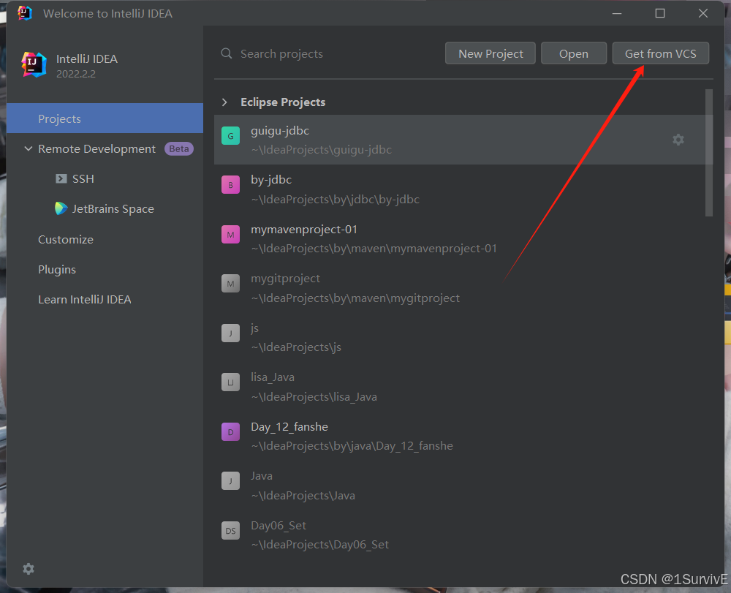The height and width of the screenshot is (593, 731).
Task: Click the LJ icon of lisa_Java
Action: pos(230,382)
